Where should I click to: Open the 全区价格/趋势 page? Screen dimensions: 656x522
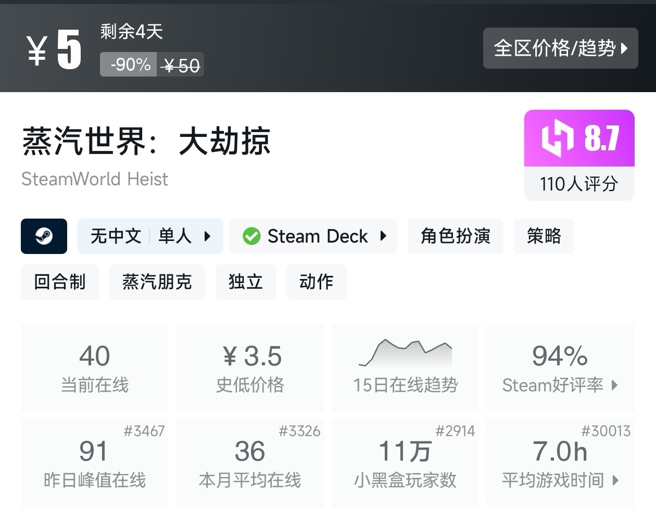pyautogui.click(x=561, y=48)
